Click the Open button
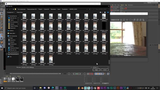 (96, 70)
